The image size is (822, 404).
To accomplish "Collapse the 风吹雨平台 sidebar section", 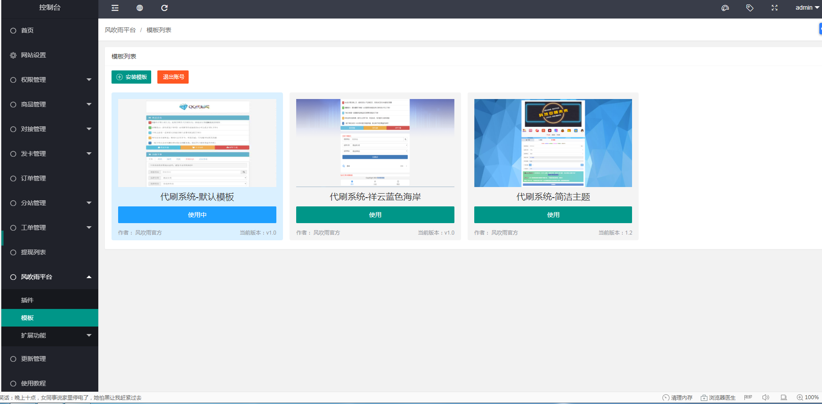I will [50, 277].
